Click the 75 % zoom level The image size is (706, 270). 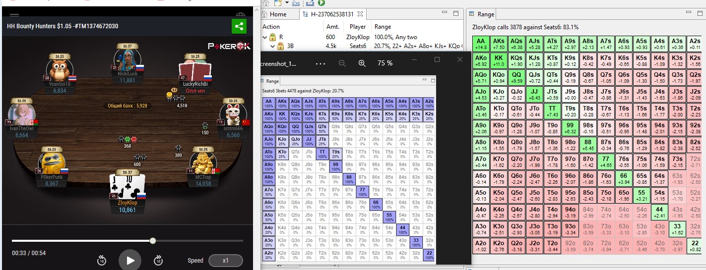point(385,63)
